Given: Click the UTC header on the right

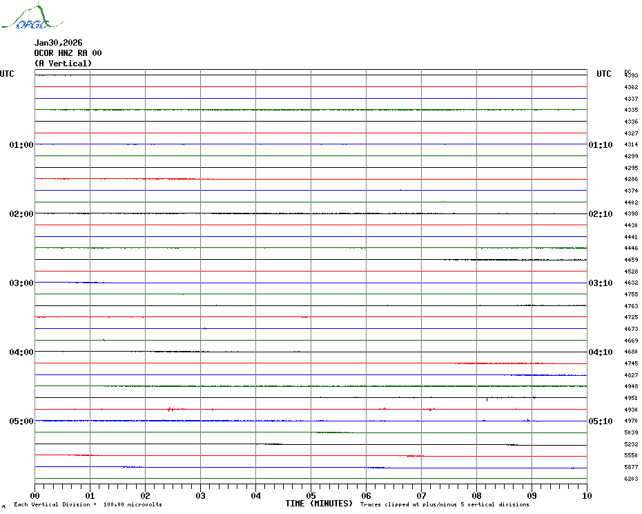Looking at the screenshot, I should tap(603, 74).
